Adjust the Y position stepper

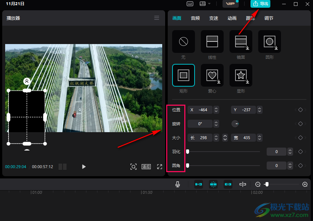tap(260, 110)
